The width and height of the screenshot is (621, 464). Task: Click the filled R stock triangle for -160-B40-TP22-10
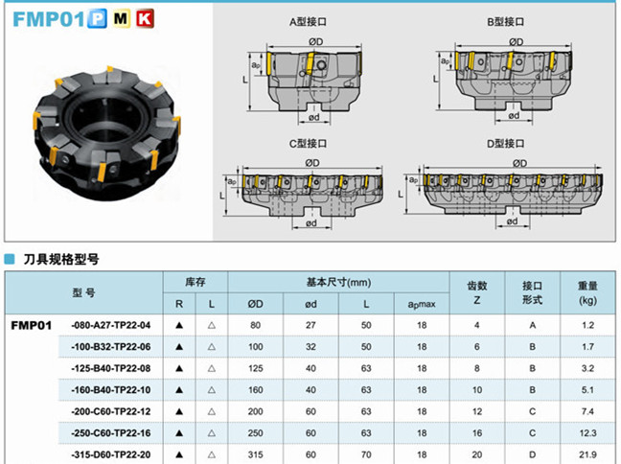178,390
